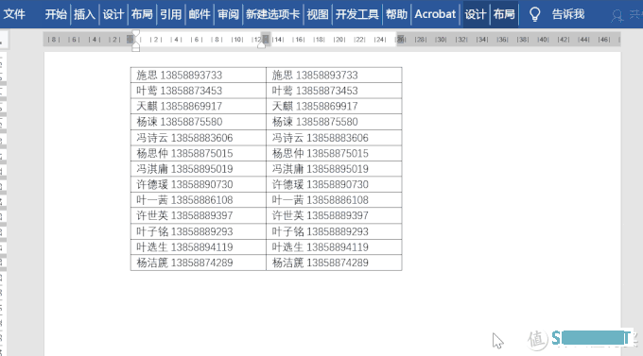Open table tools 设计 tab after Acrobat
643x356 pixels.
click(x=476, y=14)
